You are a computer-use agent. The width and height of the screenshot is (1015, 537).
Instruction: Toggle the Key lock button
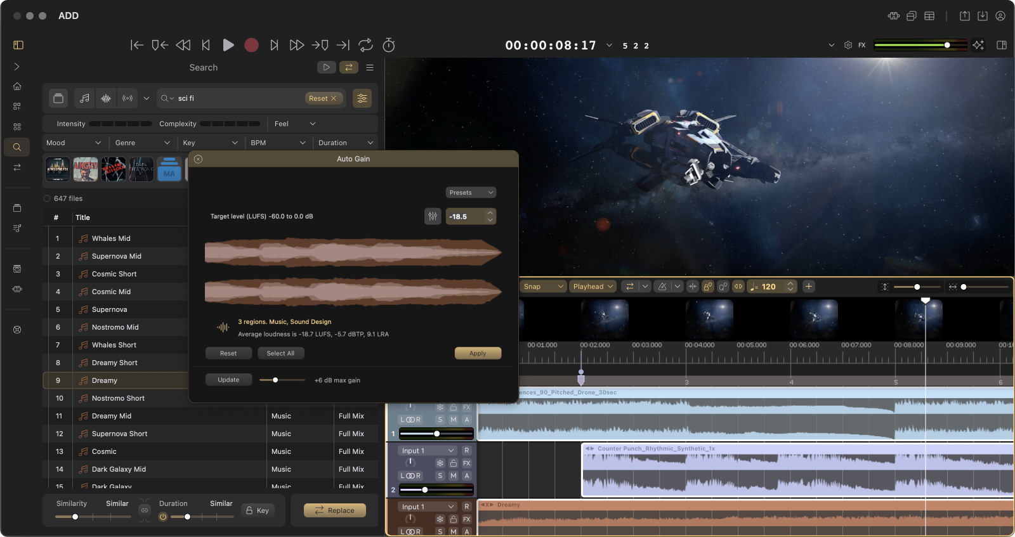(x=258, y=510)
